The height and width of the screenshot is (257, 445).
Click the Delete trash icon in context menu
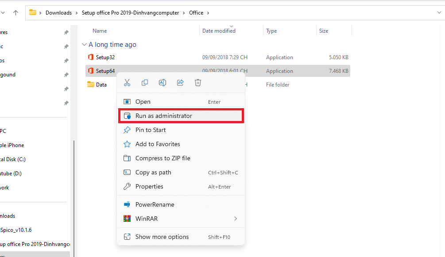point(198,83)
